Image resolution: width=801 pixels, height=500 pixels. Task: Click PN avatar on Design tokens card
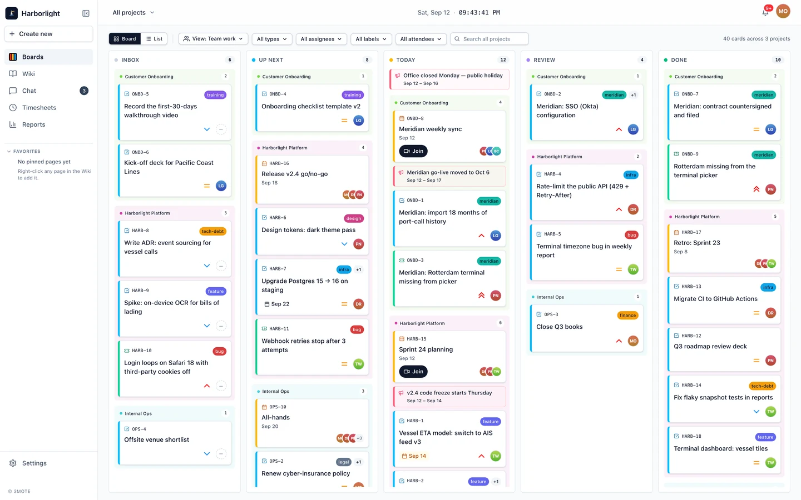click(358, 244)
